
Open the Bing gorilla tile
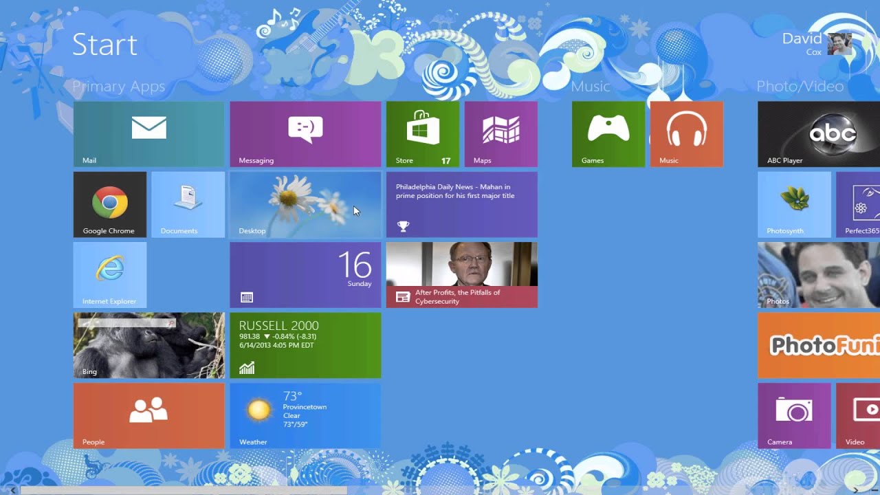148,345
